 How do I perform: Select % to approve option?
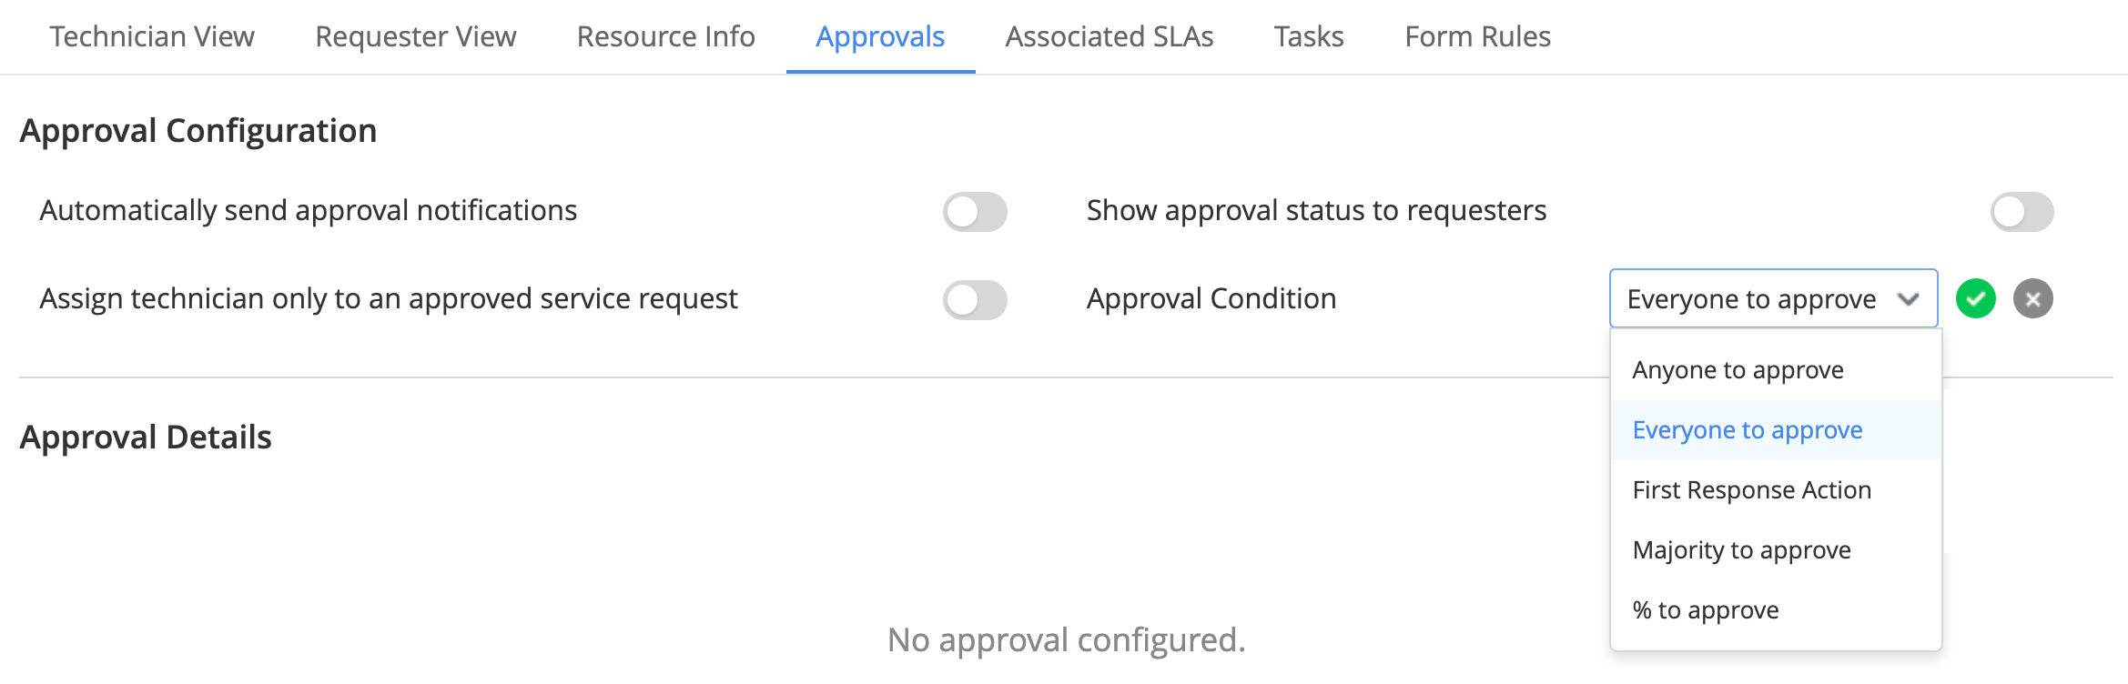pos(1776,610)
